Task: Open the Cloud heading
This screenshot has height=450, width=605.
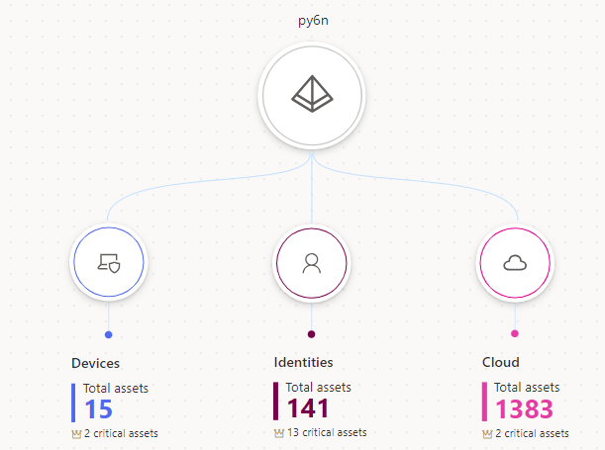Action: pos(500,363)
